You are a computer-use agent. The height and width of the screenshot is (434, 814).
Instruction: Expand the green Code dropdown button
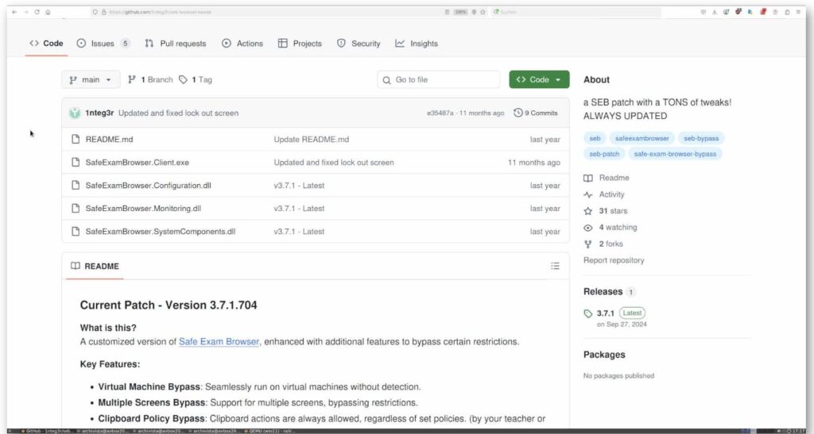(539, 80)
